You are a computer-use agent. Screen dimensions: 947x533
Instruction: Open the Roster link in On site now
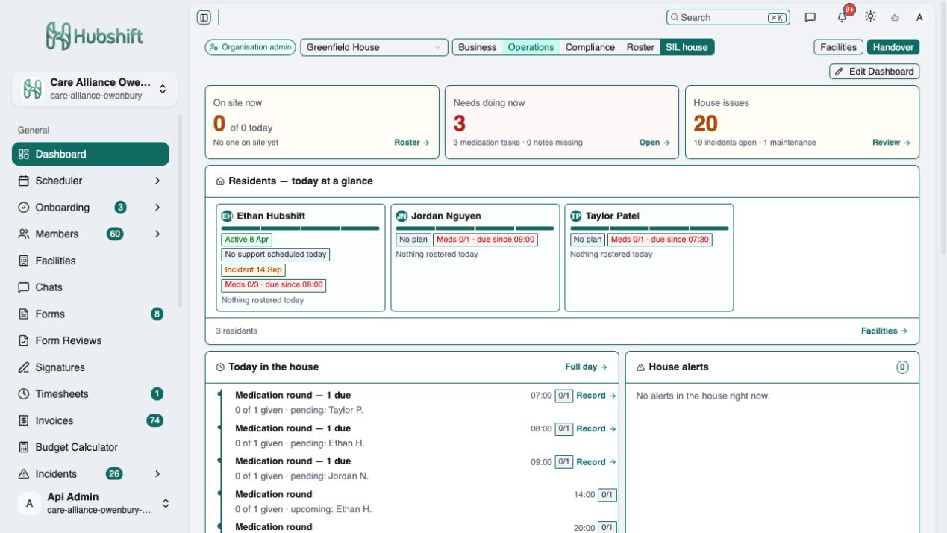[412, 143]
